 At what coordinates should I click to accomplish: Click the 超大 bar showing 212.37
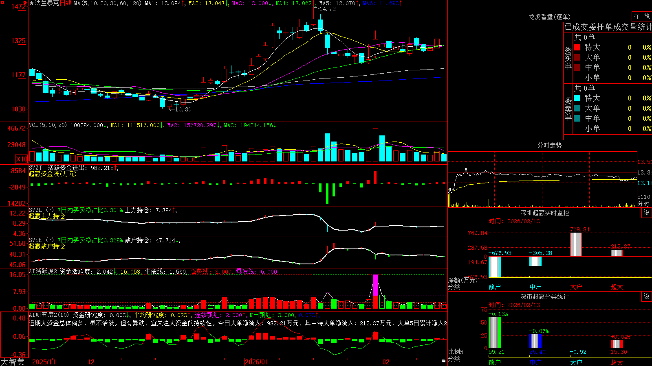[x=617, y=253]
